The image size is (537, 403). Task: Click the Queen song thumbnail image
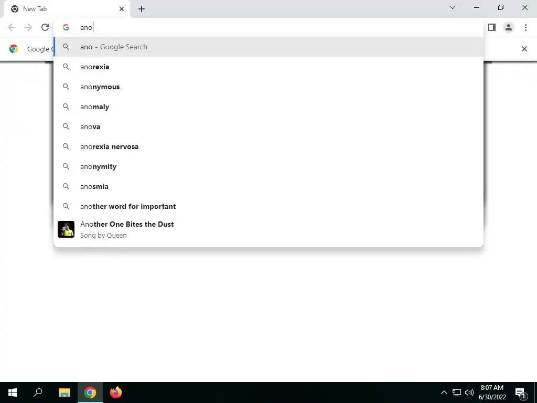(66, 229)
